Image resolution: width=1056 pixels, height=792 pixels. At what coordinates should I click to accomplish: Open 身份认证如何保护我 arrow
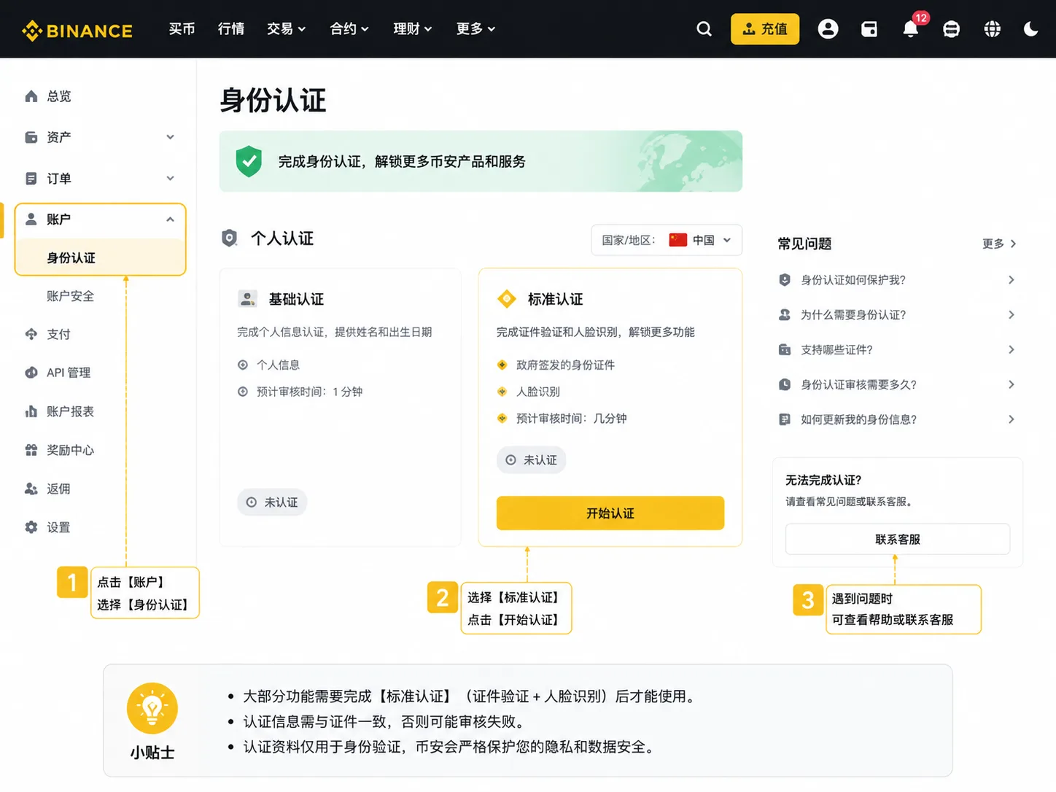coord(1012,280)
